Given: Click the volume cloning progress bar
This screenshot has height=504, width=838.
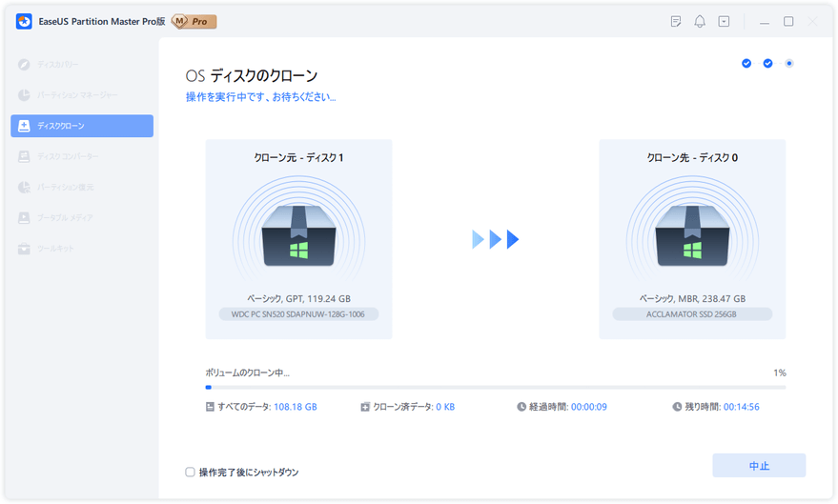Looking at the screenshot, I should click(x=495, y=387).
